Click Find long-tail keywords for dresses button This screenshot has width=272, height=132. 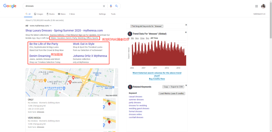point(147,26)
